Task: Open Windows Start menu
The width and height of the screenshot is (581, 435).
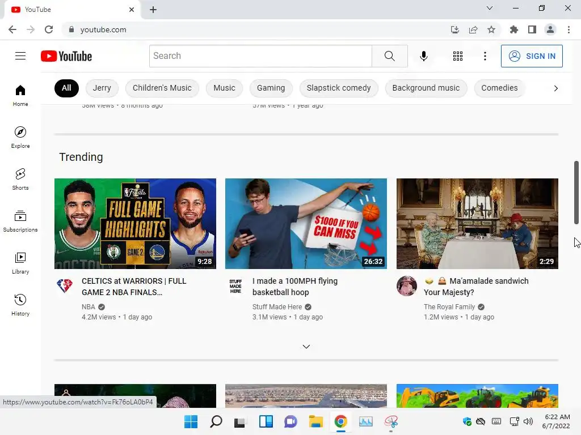Action: point(191,421)
